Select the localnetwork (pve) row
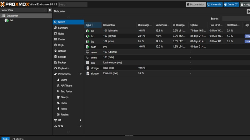This screenshot has height=140, width=250. point(167,63)
